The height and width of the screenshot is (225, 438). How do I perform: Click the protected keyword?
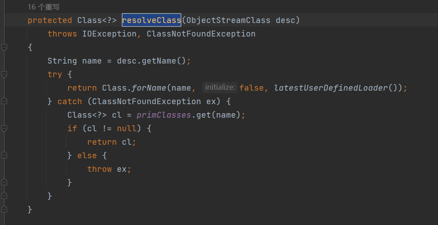[50, 20]
